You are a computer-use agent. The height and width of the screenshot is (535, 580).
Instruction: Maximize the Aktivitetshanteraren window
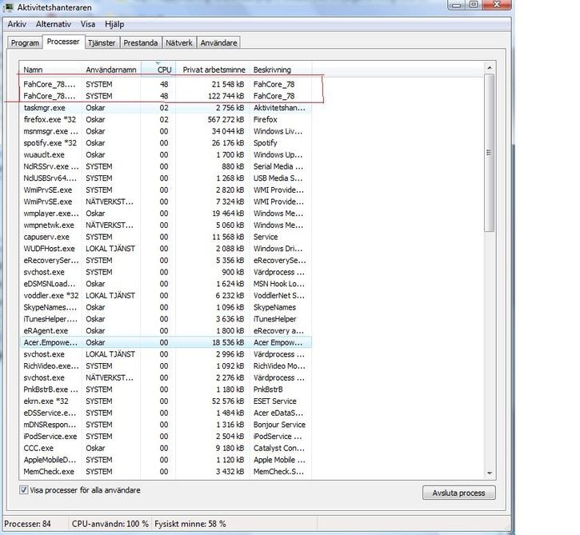point(474,6)
